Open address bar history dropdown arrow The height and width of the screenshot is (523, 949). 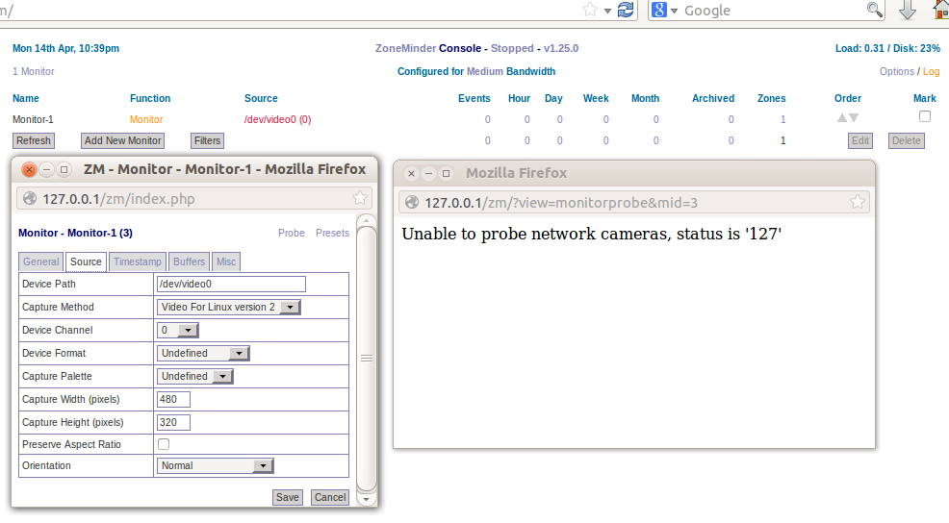click(x=607, y=11)
